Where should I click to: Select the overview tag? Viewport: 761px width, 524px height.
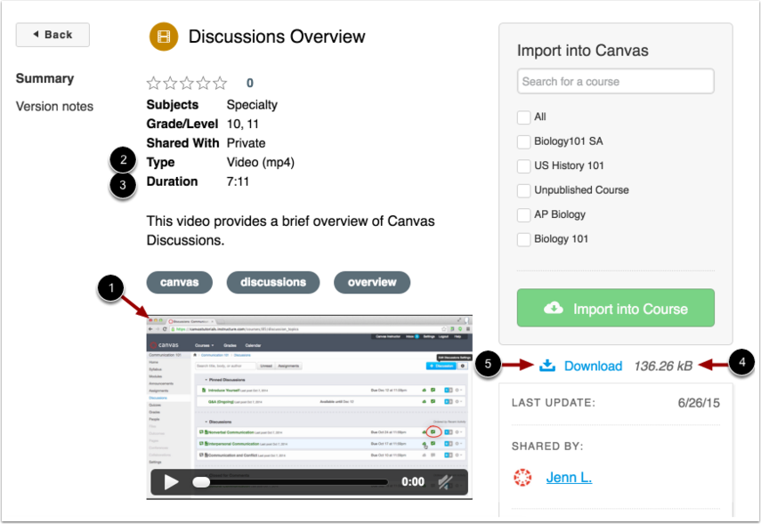[x=372, y=282]
